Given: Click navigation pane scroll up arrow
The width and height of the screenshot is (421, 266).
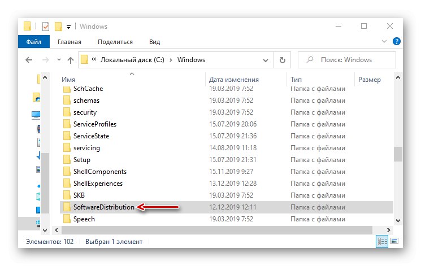Looking at the screenshot, I should [45, 78].
